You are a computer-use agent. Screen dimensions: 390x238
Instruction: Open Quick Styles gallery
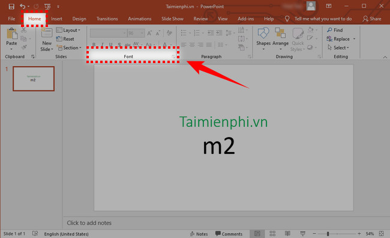(x=298, y=34)
